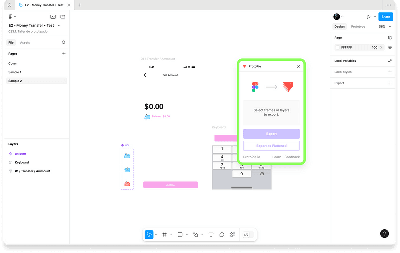Open the Actions and components tool

(233, 235)
